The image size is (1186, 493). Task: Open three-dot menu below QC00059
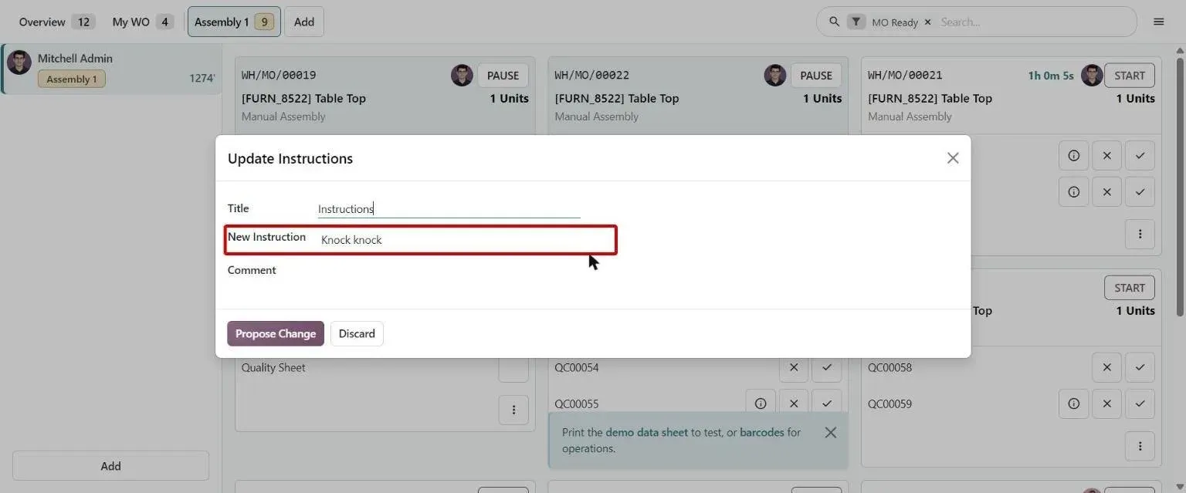(1140, 446)
